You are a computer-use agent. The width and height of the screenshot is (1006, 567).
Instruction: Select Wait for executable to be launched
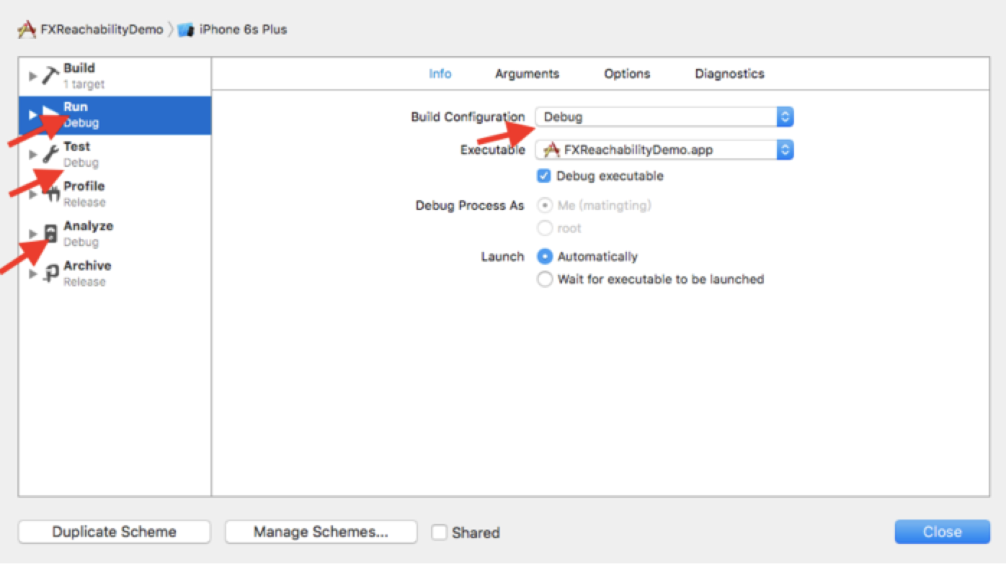click(x=545, y=279)
